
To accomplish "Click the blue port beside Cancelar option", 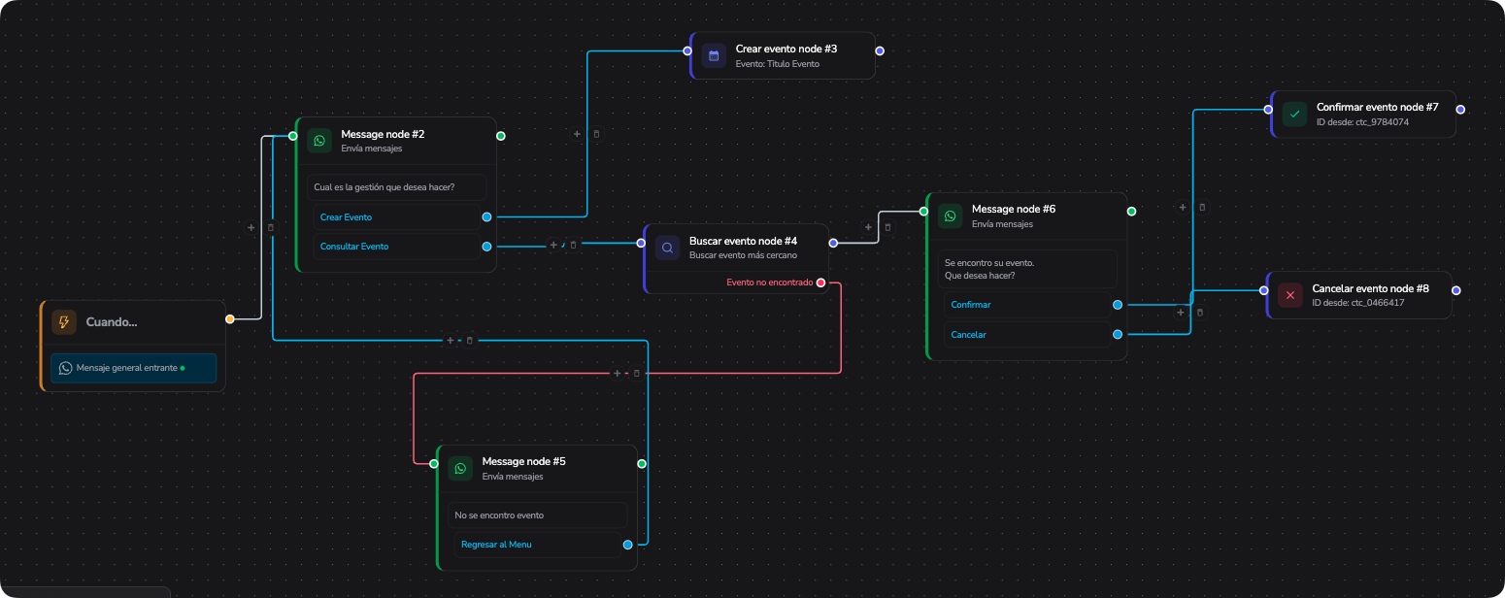I will tap(1118, 334).
